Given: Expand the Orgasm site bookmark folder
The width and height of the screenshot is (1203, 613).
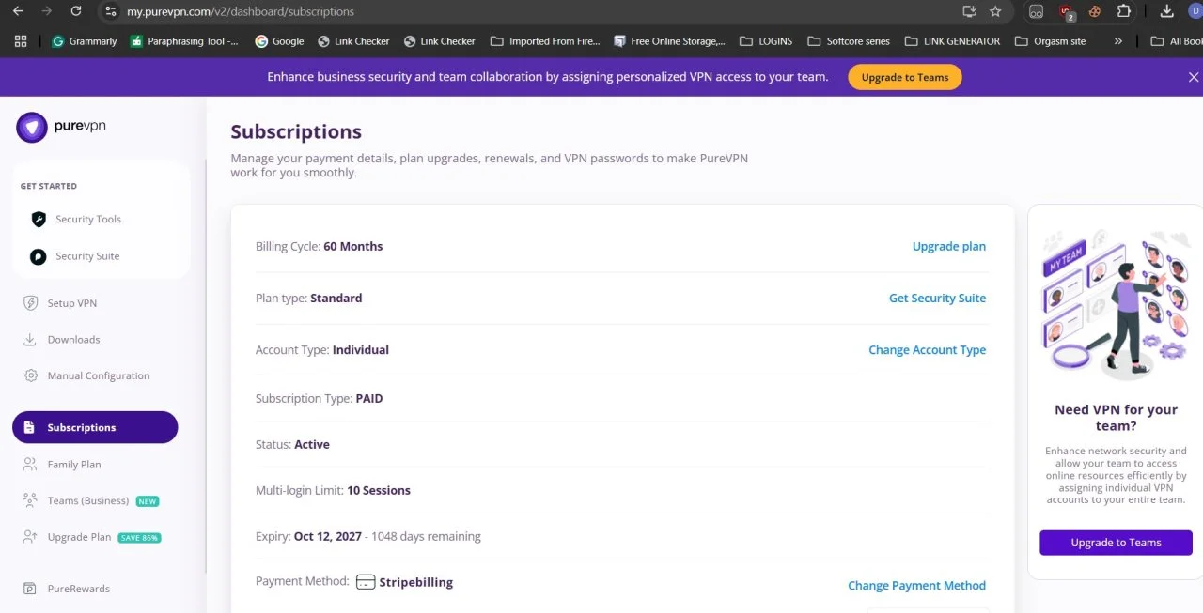Looking at the screenshot, I should (x=1050, y=41).
